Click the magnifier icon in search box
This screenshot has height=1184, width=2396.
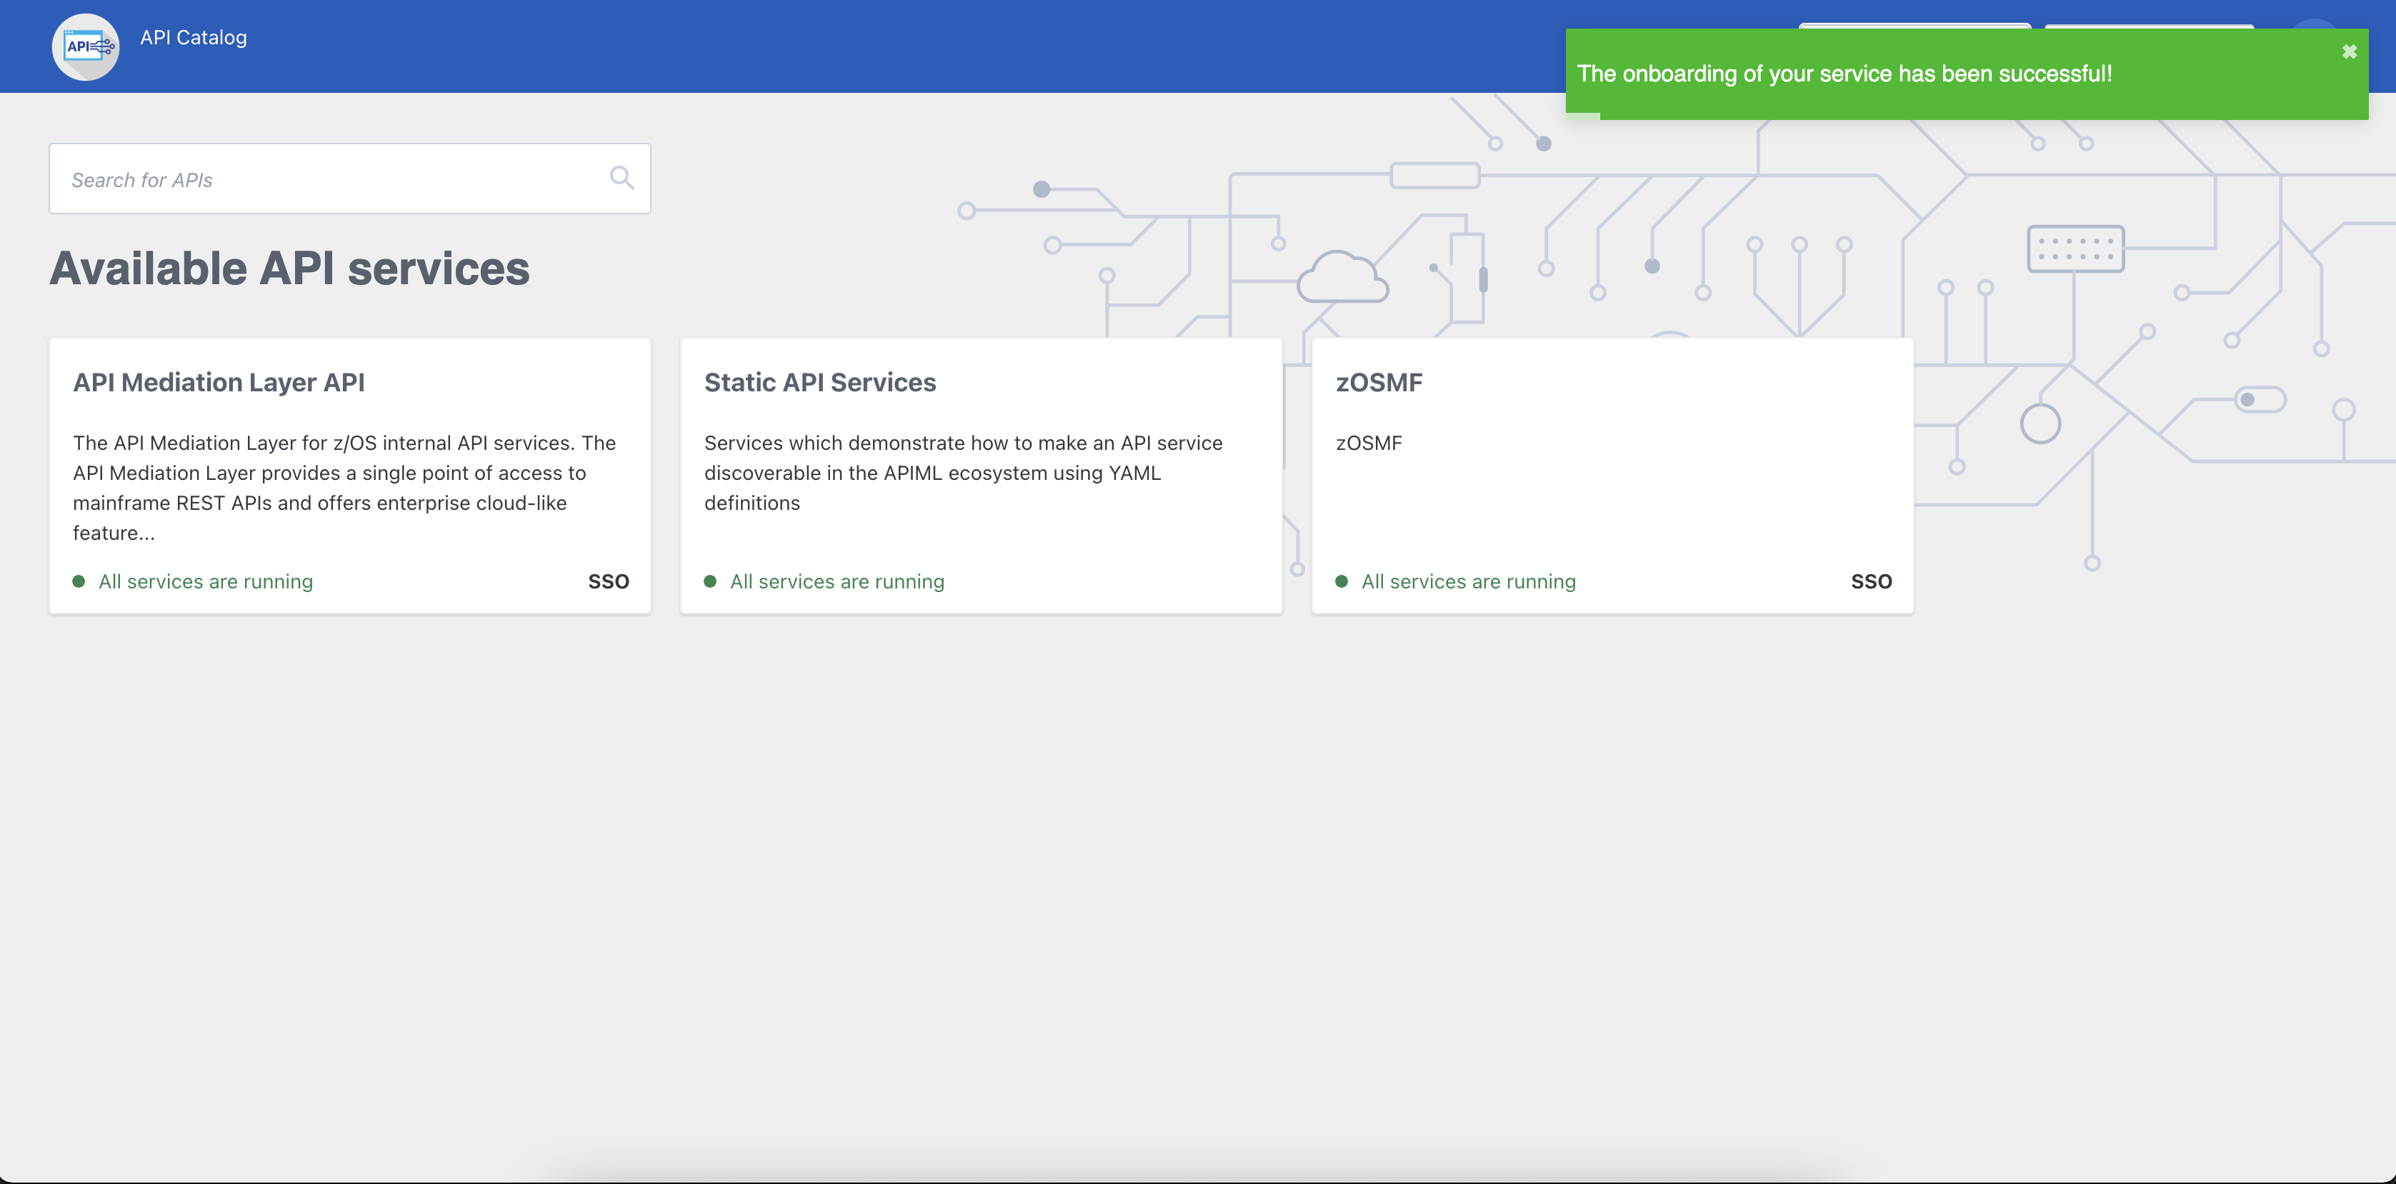(x=622, y=178)
